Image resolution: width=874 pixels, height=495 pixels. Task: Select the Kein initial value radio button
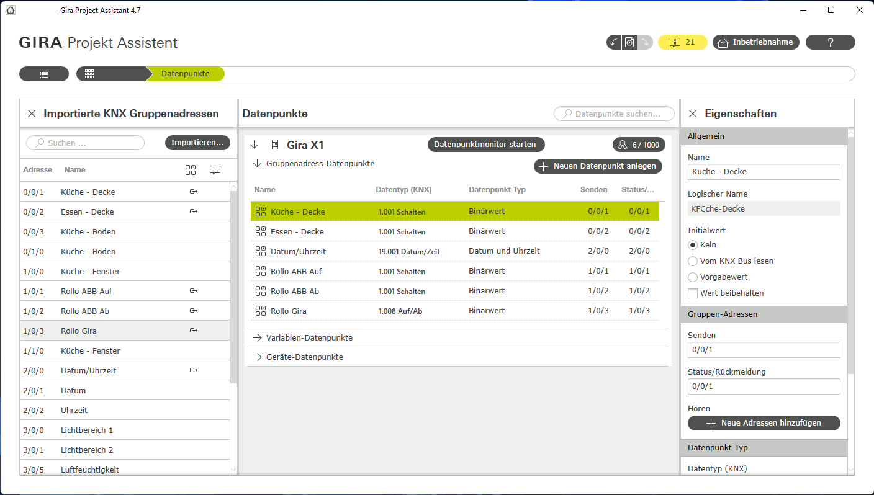point(693,245)
